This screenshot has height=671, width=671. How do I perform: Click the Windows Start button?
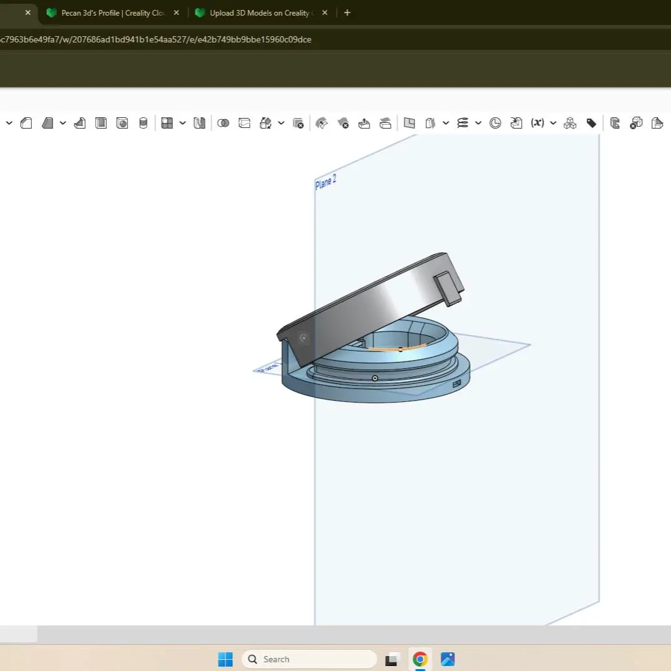tap(225, 659)
